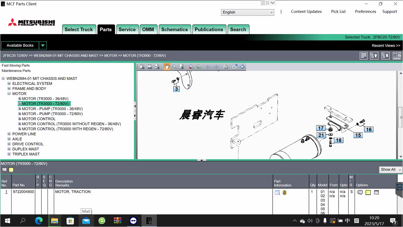Open File Explorer from taskbar
The image size is (403, 227).
54,221
